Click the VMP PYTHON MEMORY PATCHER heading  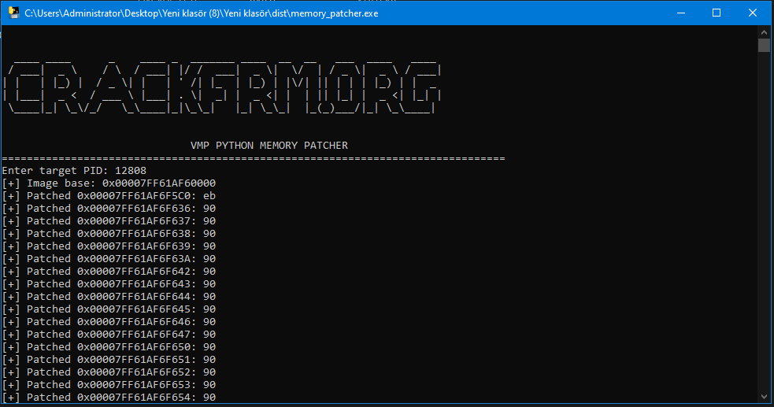pos(268,146)
